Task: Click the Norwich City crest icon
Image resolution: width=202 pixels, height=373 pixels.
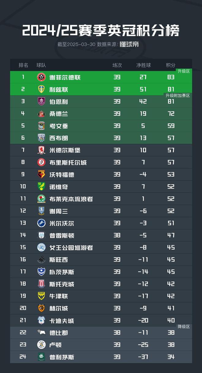Action: tap(41, 187)
